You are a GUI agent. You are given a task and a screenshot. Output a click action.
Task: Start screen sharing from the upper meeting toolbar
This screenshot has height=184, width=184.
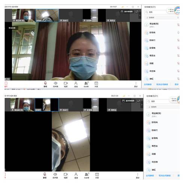[96, 84]
